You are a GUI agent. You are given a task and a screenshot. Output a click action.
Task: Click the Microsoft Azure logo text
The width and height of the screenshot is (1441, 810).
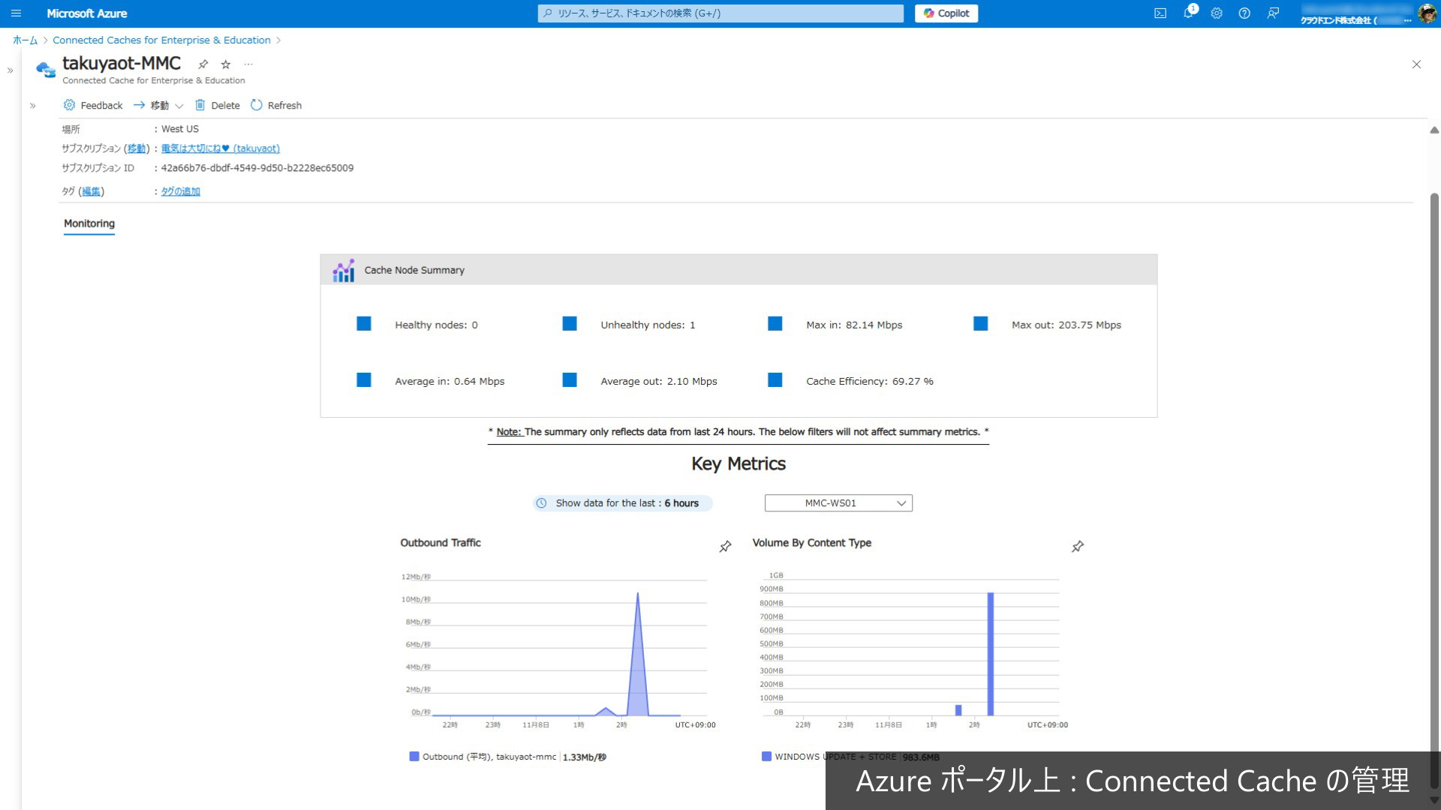pyautogui.click(x=87, y=13)
